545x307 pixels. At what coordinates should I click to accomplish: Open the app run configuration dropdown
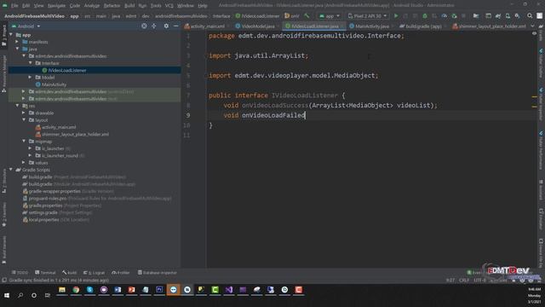coord(330,16)
